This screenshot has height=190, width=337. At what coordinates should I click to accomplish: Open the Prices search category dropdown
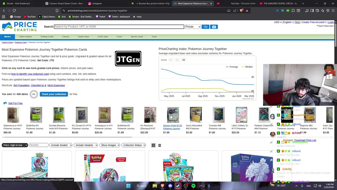tap(193, 27)
